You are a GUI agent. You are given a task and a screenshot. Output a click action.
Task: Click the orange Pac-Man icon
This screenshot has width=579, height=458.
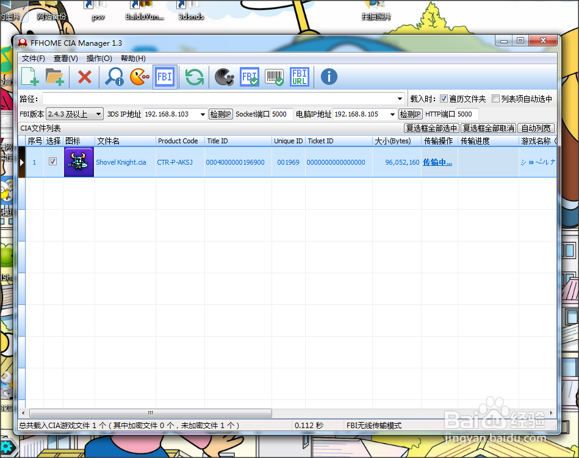pos(140,77)
